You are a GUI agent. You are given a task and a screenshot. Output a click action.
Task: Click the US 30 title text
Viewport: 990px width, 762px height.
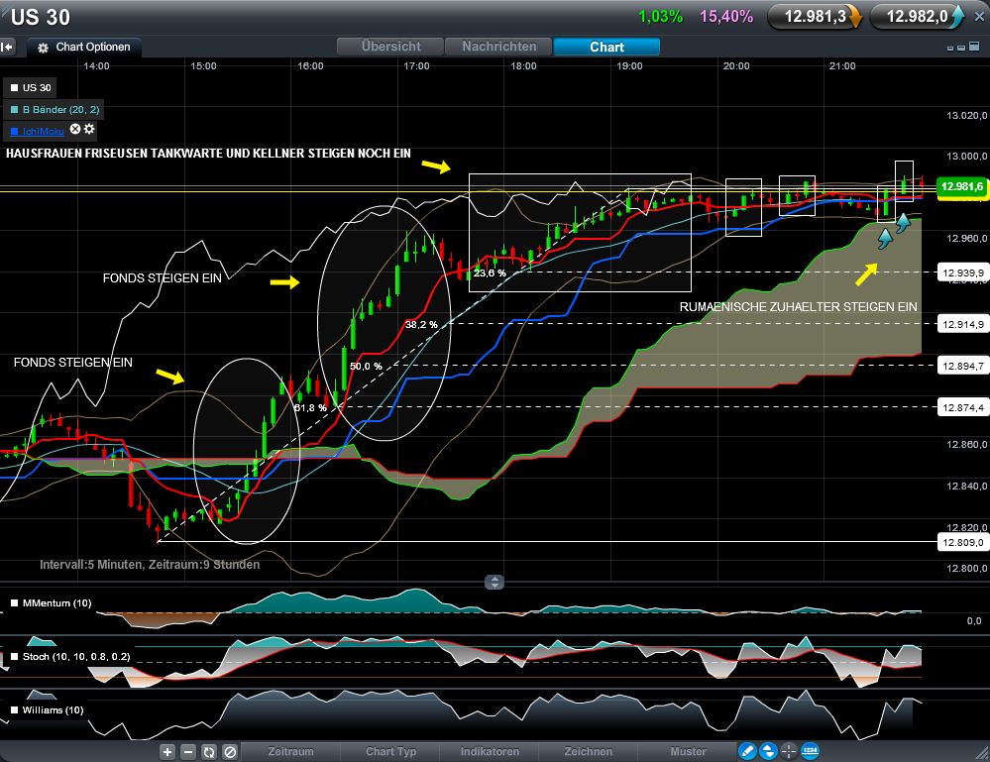[41, 17]
